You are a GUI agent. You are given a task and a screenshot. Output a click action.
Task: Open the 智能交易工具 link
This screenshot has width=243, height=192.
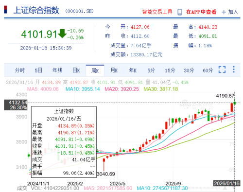[x=157, y=12]
